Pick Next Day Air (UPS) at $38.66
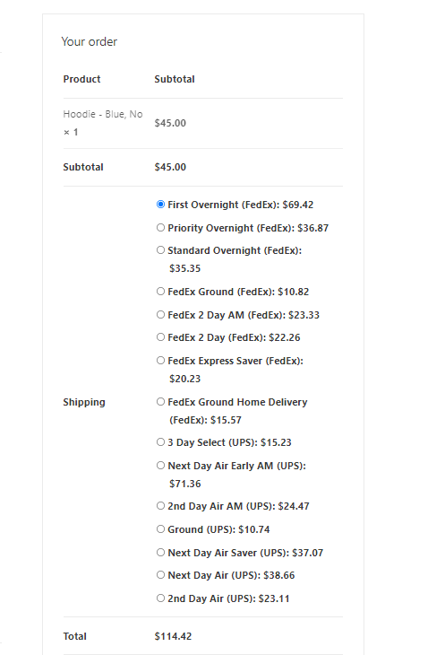This screenshot has width=445, height=655. (160, 575)
